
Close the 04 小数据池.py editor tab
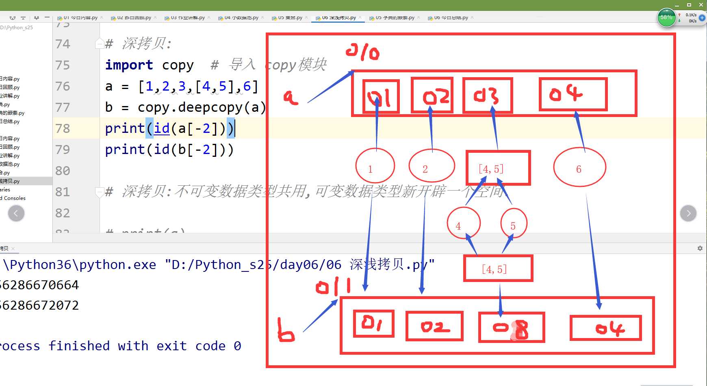tap(262, 17)
